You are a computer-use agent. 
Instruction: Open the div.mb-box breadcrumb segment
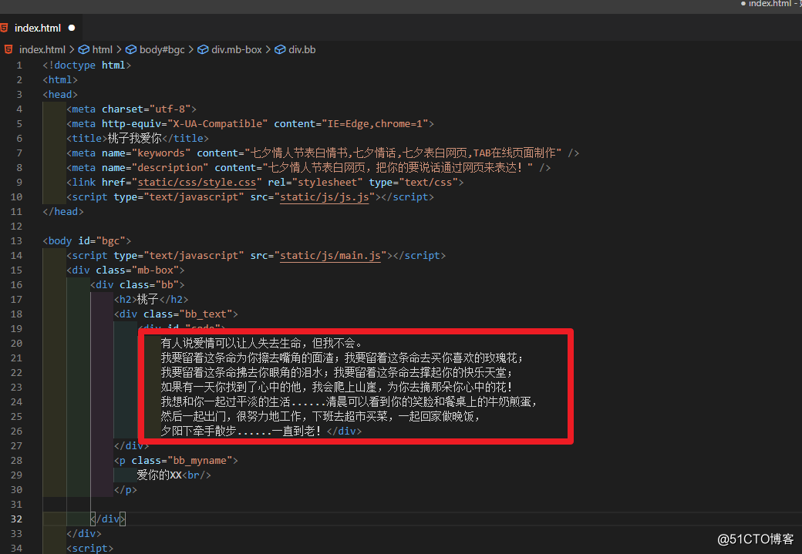click(237, 49)
